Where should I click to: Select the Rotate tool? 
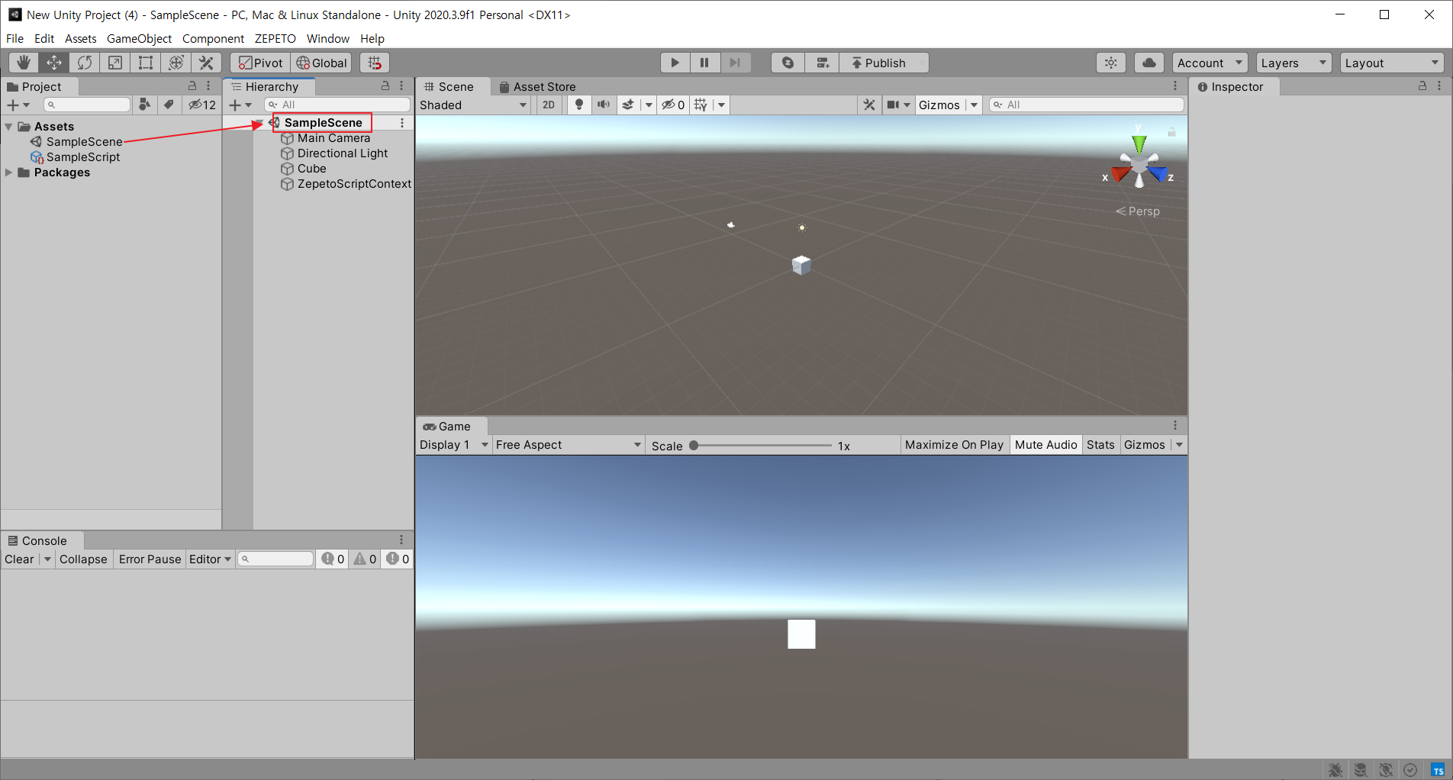pyautogui.click(x=85, y=63)
